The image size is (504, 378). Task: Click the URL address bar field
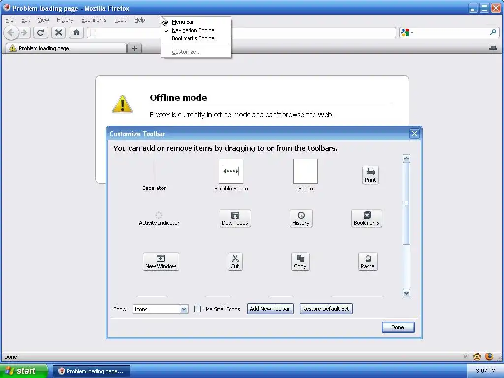click(x=241, y=32)
